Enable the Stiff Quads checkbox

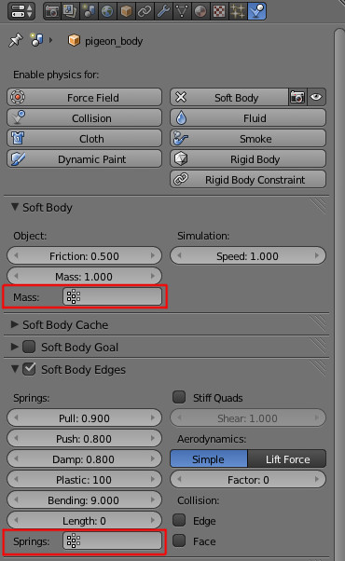[179, 397]
